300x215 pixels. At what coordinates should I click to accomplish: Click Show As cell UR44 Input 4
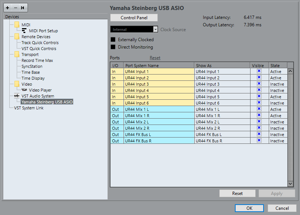(x=222, y=90)
